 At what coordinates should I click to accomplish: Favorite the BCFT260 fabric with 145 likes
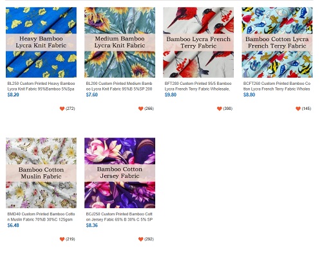pos(298,109)
